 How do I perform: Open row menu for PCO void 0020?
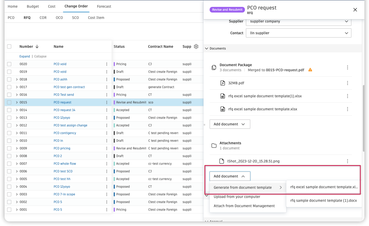[107, 64]
